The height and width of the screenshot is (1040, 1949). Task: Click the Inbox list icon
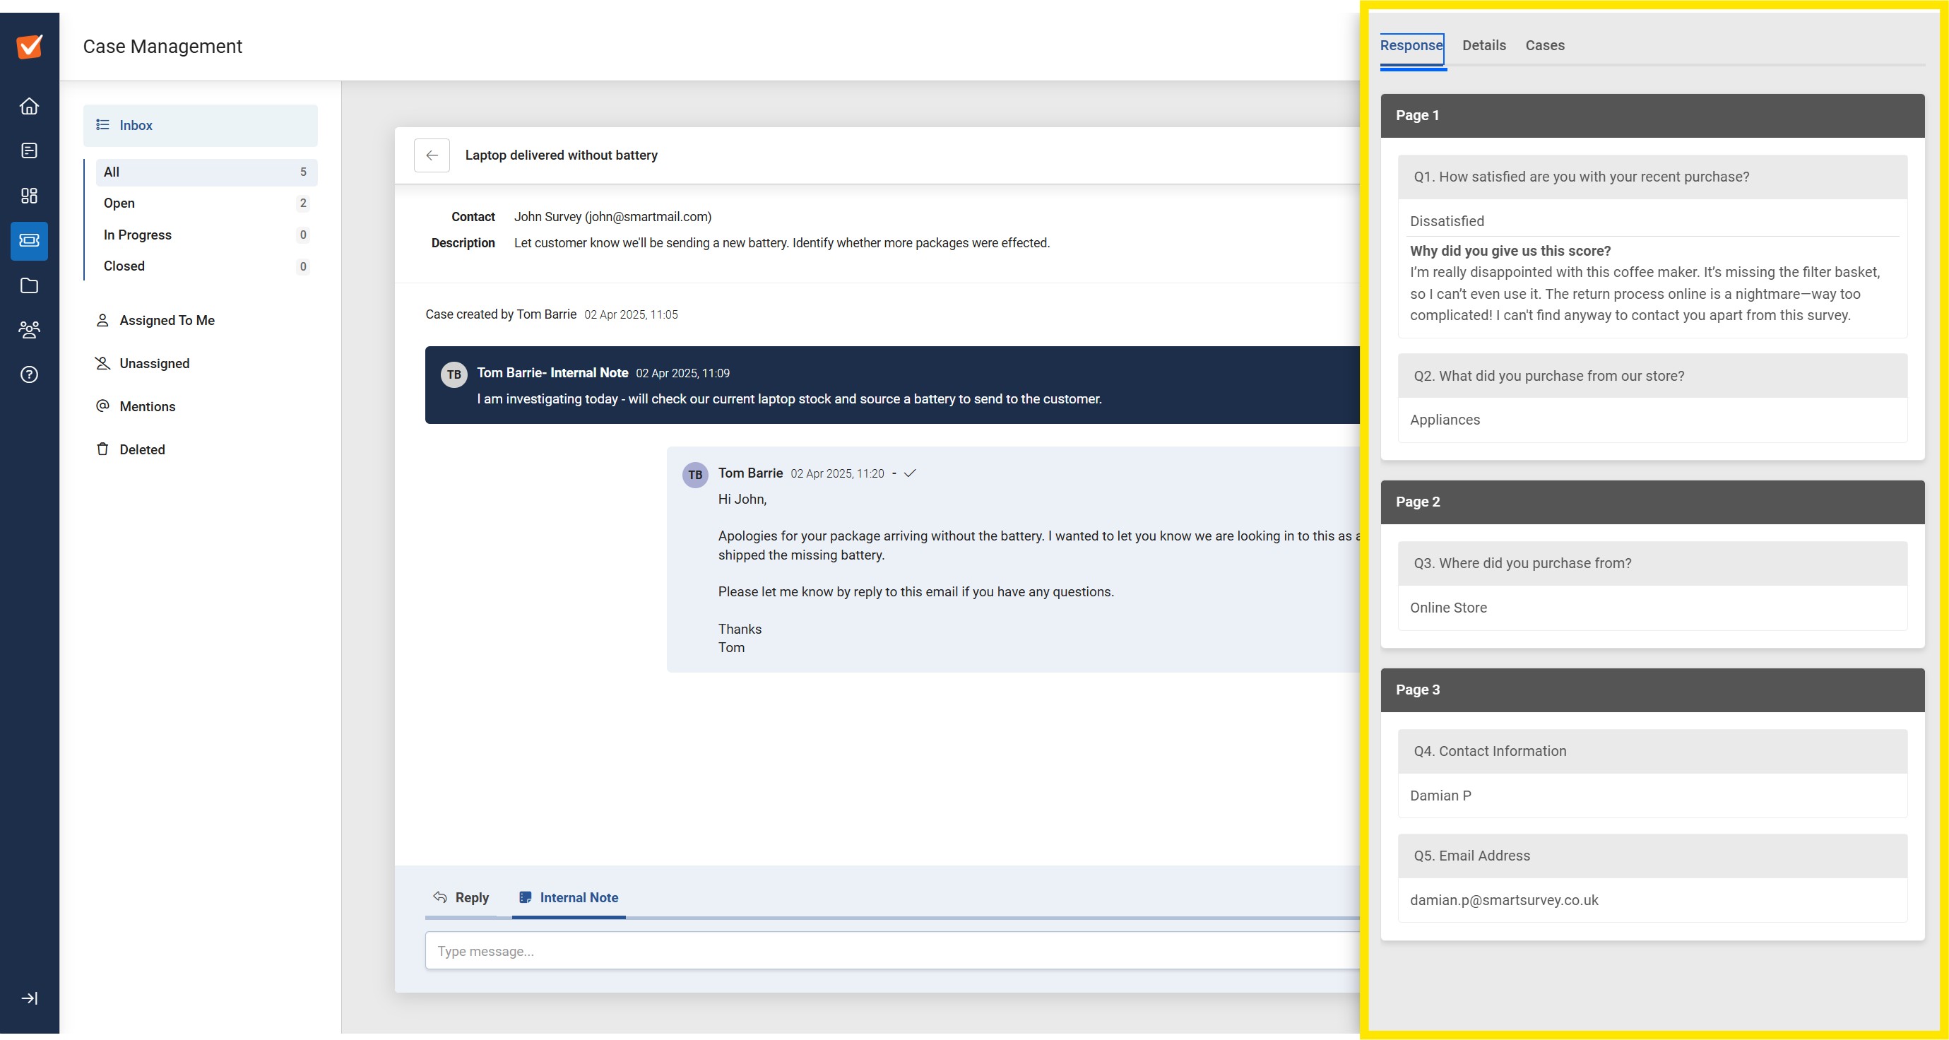click(x=103, y=125)
